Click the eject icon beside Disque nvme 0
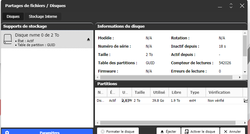The width and height of the screenshot is (250, 134). [x=88, y=39]
